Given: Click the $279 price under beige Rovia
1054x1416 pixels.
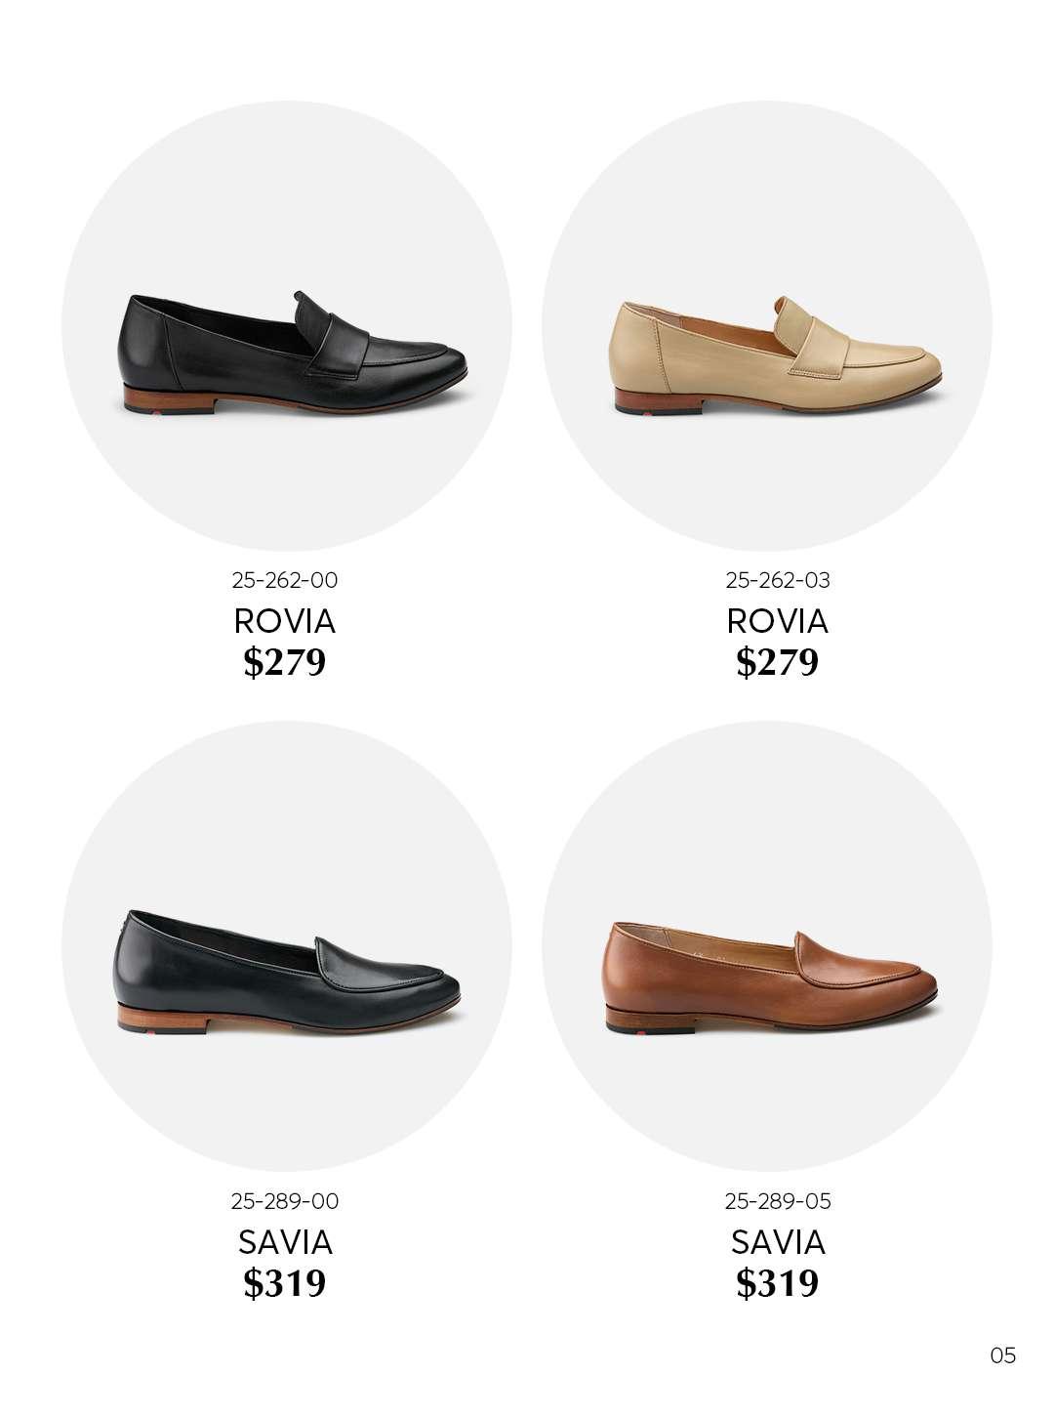Looking at the screenshot, I should (x=778, y=662).
